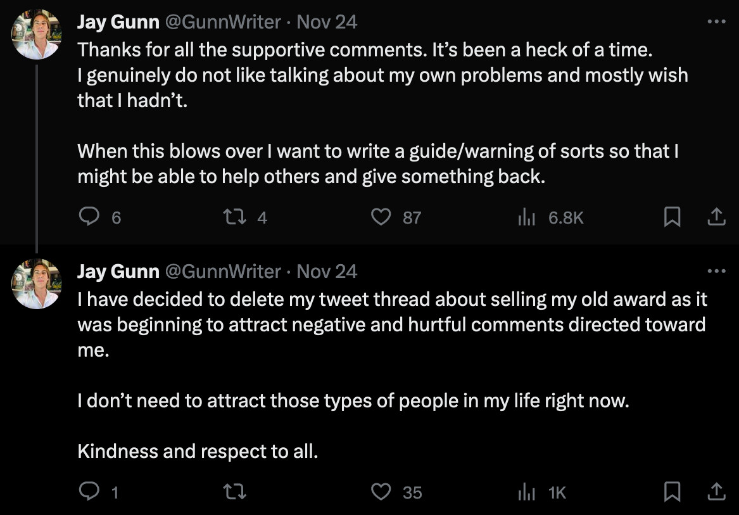Image resolution: width=739 pixels, height=515 pixels.
Task: Open view analytics for the first tweet
Action: (526, 217)
